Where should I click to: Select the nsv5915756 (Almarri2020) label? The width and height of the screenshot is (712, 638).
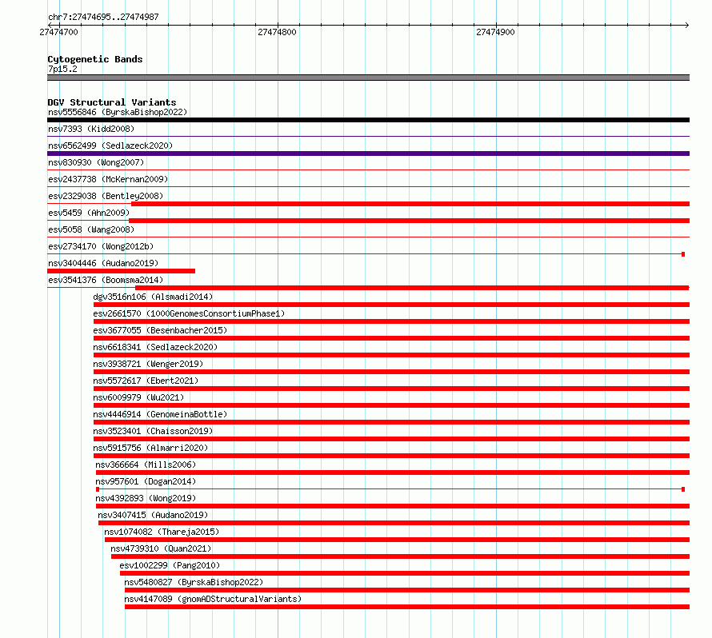point(150,448)
